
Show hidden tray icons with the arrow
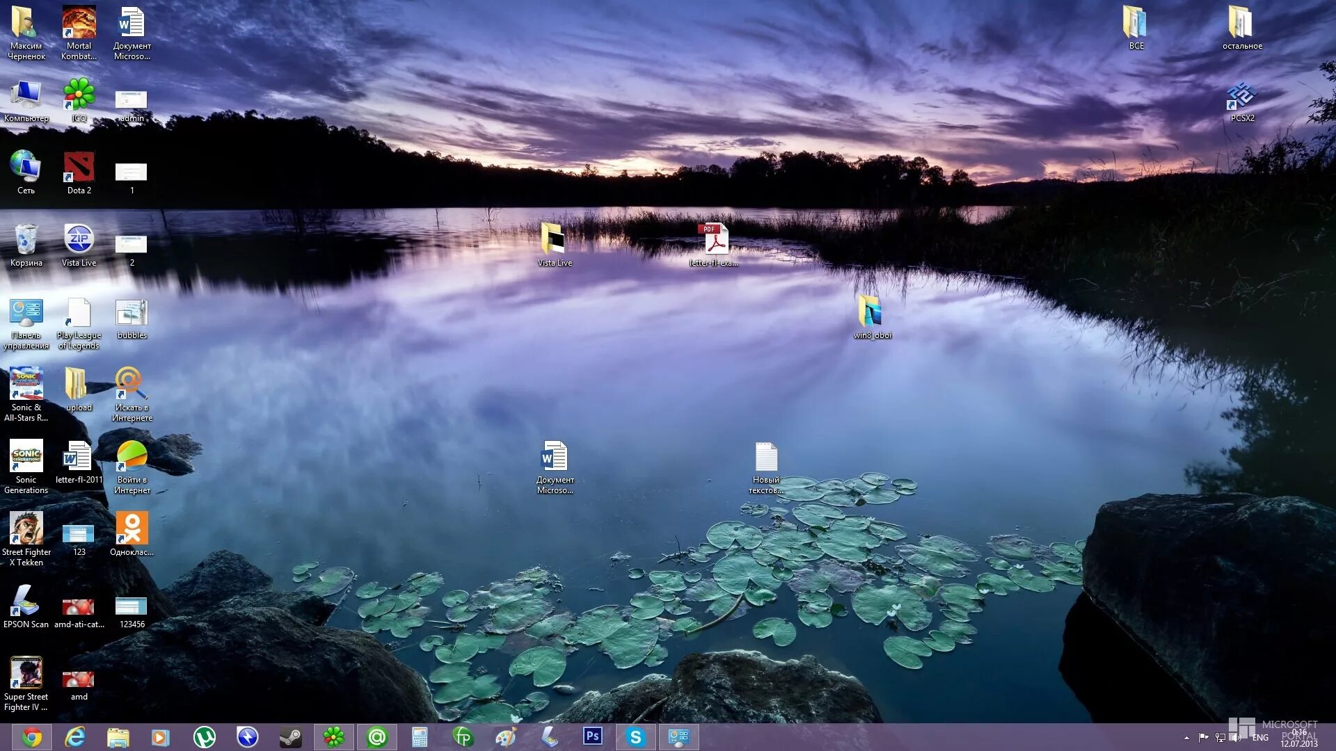click(x=1186, y=738)
